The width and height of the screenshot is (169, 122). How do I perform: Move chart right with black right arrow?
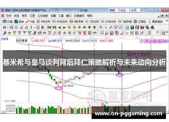coord(64,27)
